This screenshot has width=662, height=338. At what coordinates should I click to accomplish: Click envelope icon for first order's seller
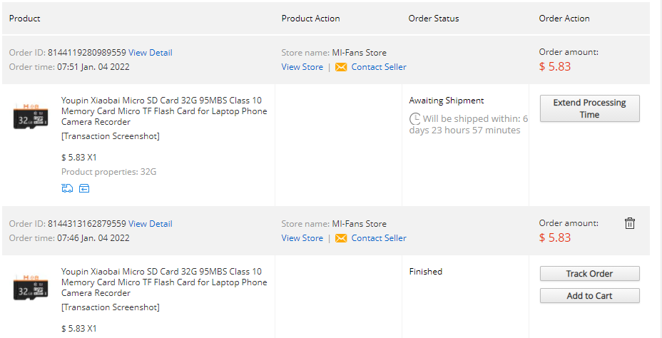(x=341, y=67)
